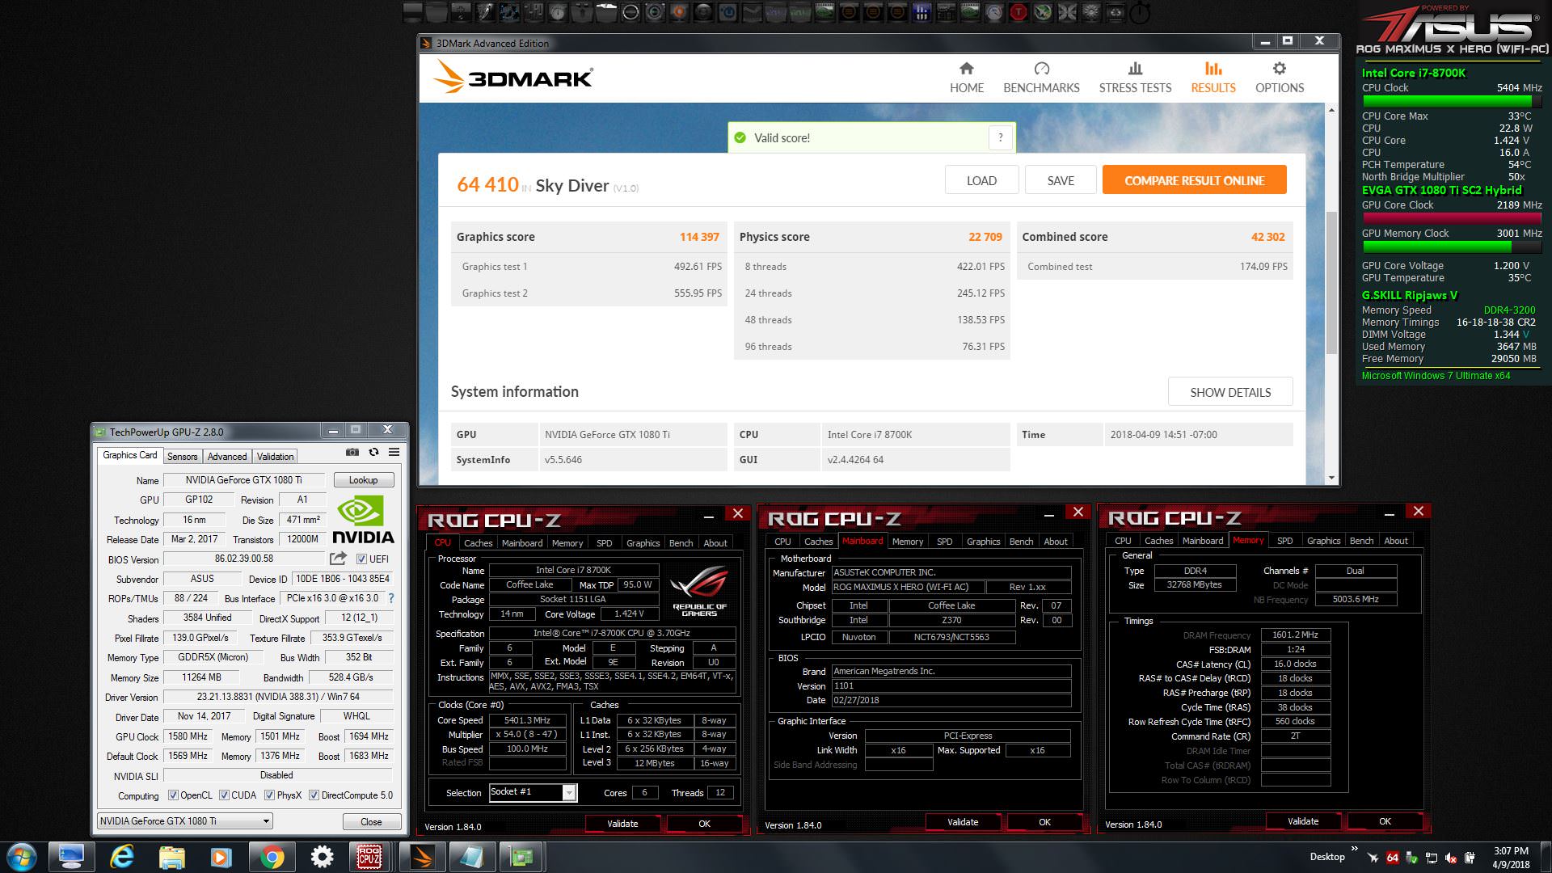Open 3DMark from the taskbar
This screenshot has width=1552, height=873.
pyautogui.click(x=421, y=856)
